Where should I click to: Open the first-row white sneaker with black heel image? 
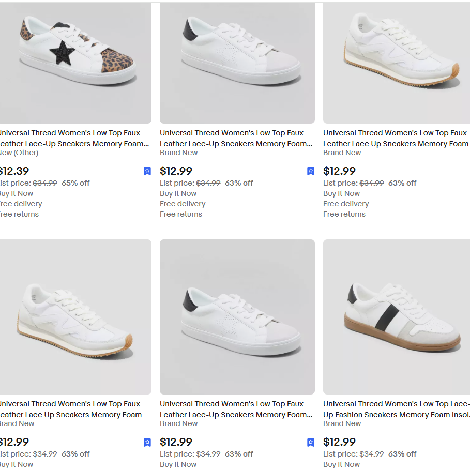(x=237, y=62)
